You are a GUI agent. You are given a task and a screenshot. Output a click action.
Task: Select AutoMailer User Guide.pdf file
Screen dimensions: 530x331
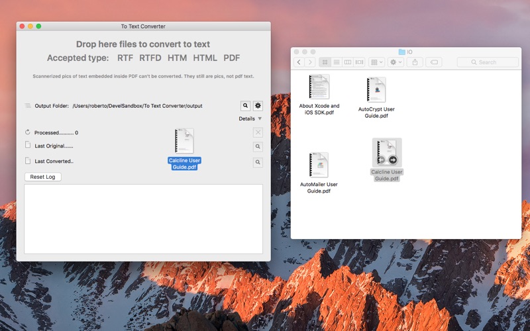(x=319, y=173)
